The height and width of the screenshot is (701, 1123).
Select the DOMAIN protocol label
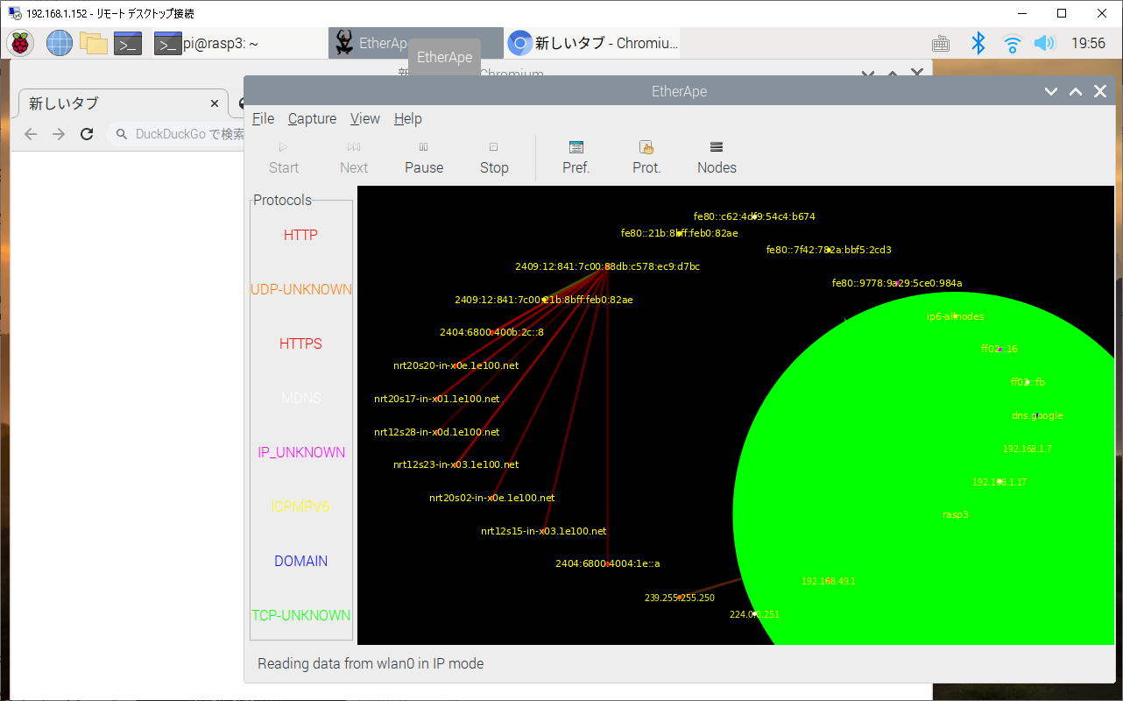(300, 561)
